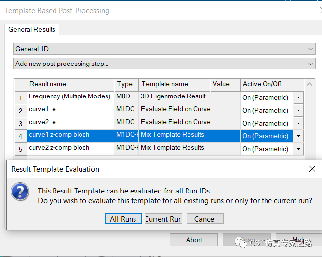This screenshot has height=257, width=322.
Task: Click the row 3 number header
Action: click(x=20, y=124)
